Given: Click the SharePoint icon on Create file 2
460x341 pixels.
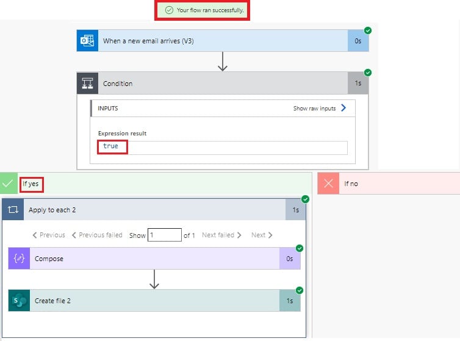Looking at the screenshot, I should click(x=19, y=301).
